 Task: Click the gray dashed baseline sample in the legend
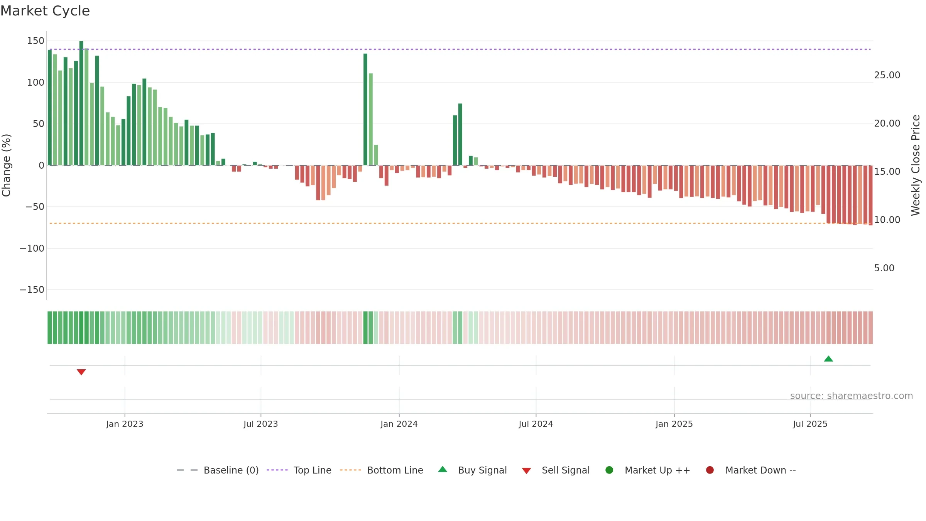click(x=187, y=470)
